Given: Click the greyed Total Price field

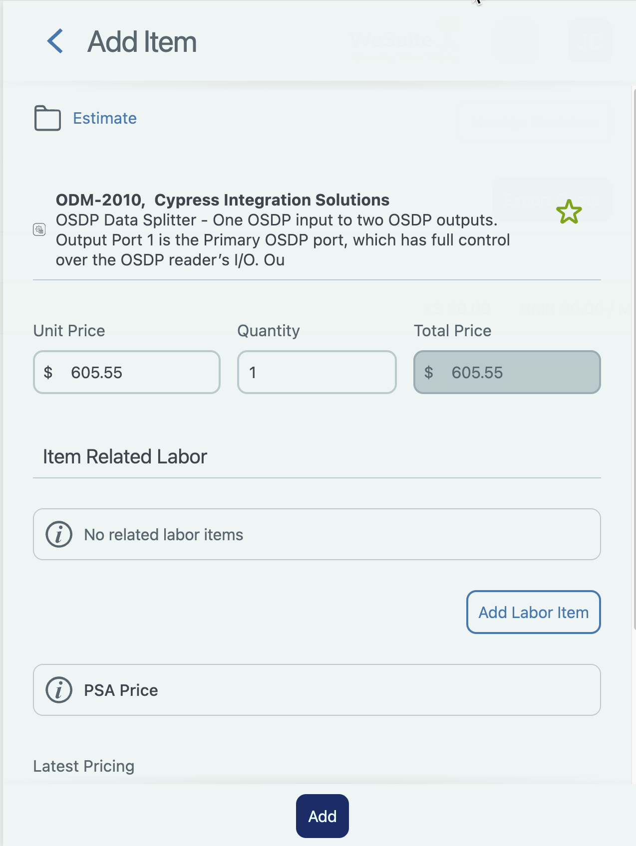Looking at the screenshot, I should 507,372.
